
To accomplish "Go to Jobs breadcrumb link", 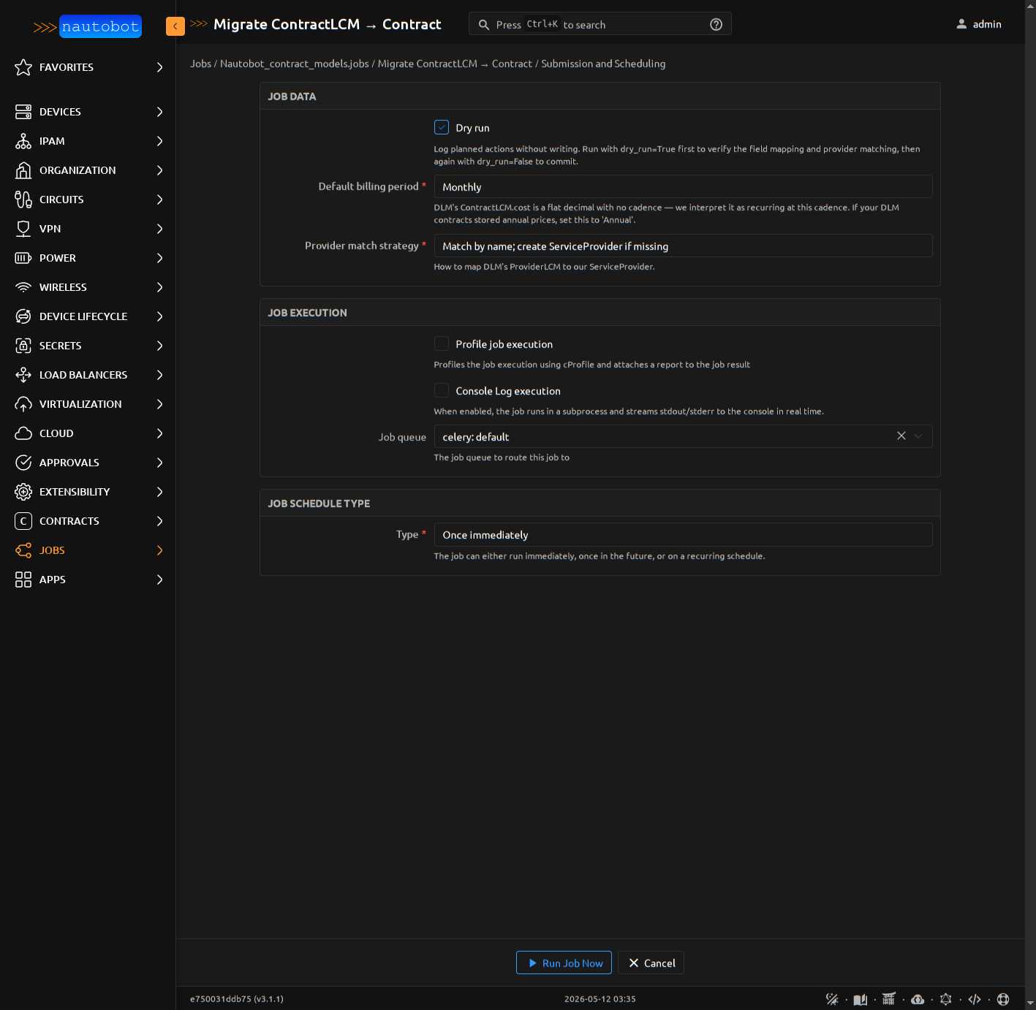I will pyautogui.click(x=200, y=64).
